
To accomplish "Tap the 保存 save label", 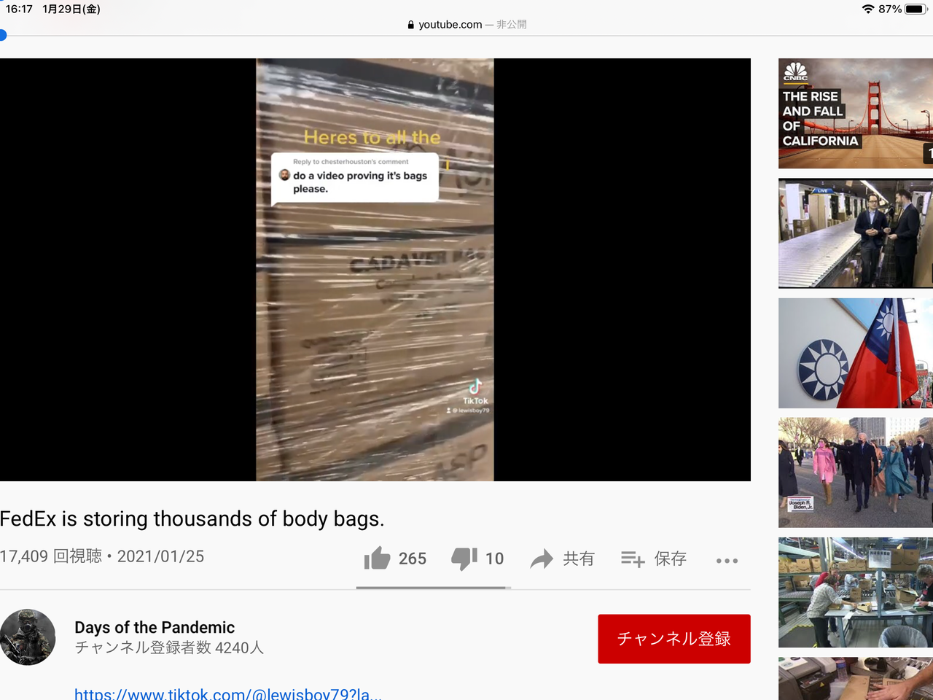I will click(671, 559).
